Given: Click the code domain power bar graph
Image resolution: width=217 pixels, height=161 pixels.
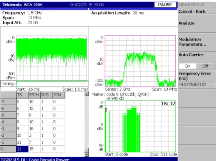Looking at the screenshot, I should [140, 126].
